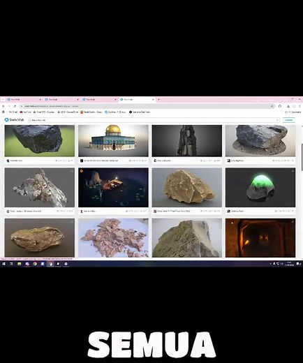
Task: Open the YouTube bookmark
Action: (x=25, y=112)
